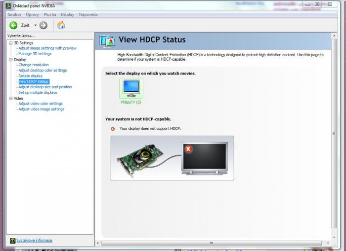The width and height of the screenshot is (346, 251).
Task: Click the System information icon at bottom left
Action: [x=12, y=241]
